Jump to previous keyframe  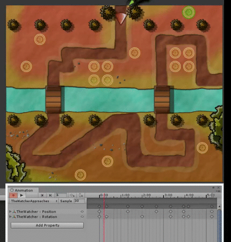click(x=43, y=195)
